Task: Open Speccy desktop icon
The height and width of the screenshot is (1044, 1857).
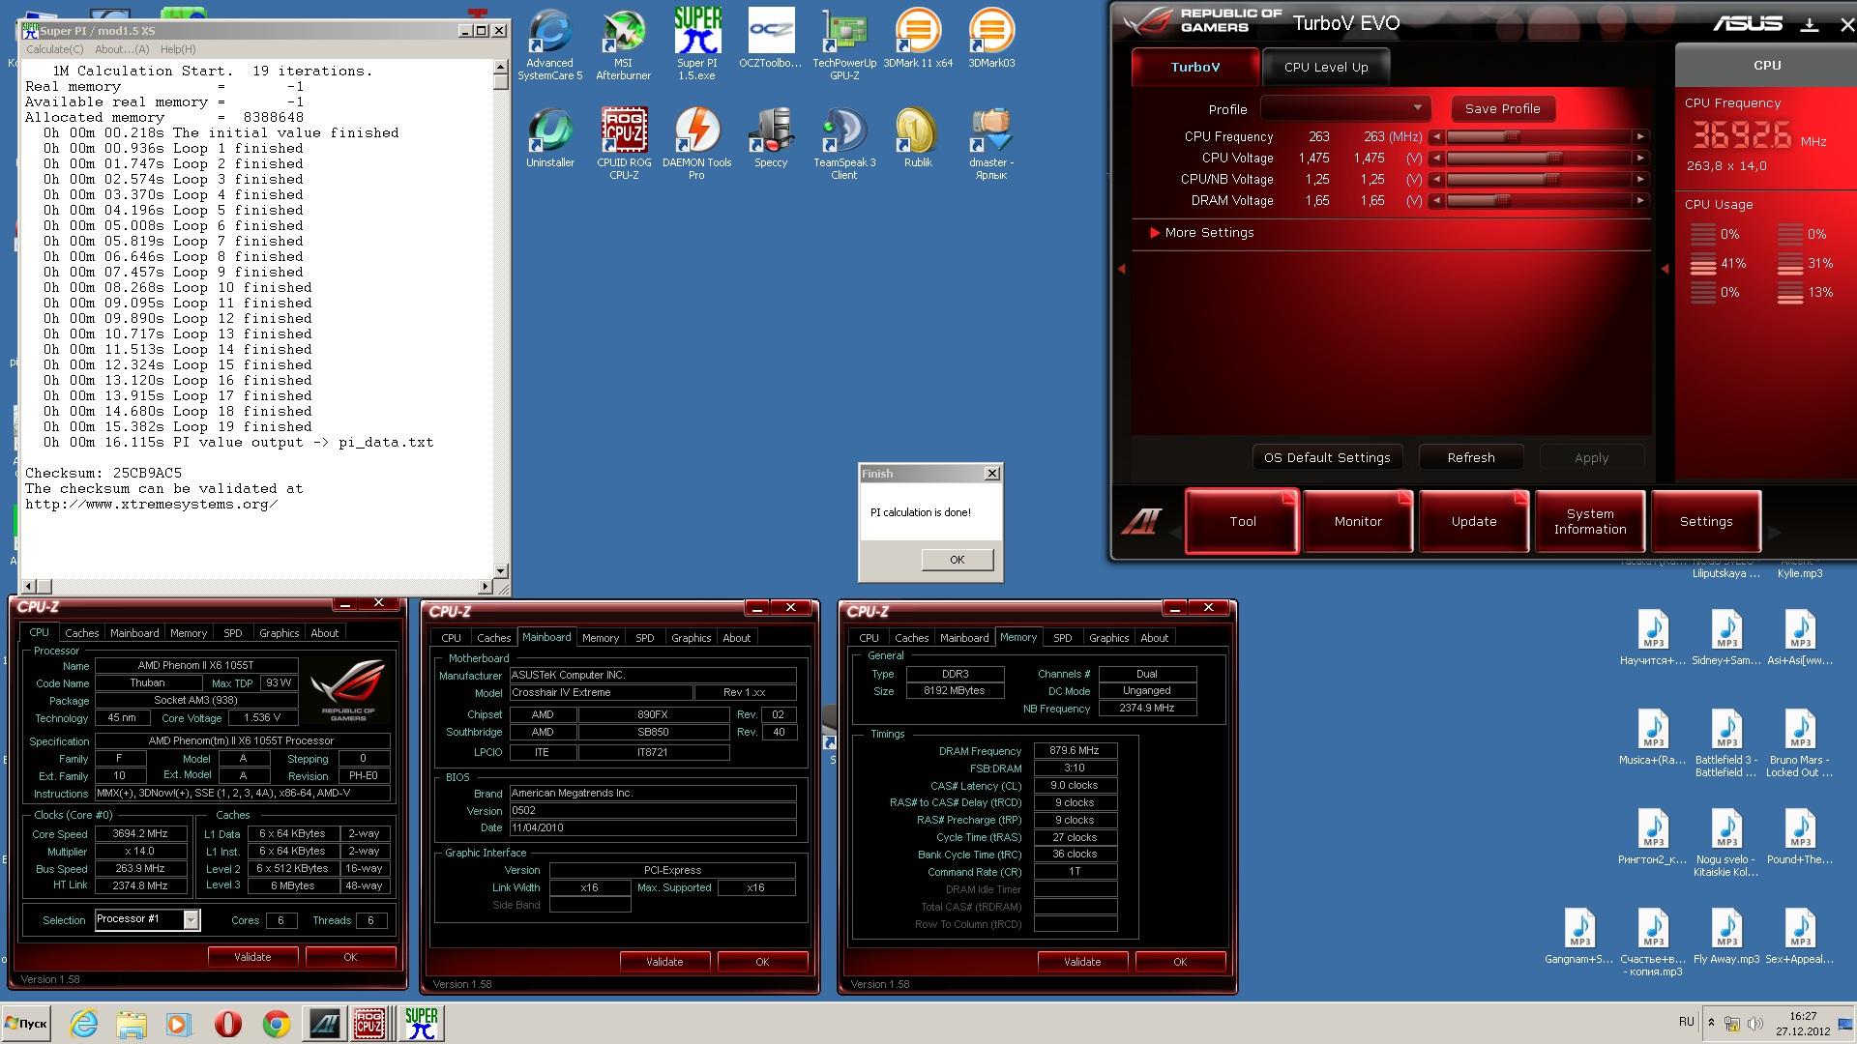Action: click(x=771, y=138)
